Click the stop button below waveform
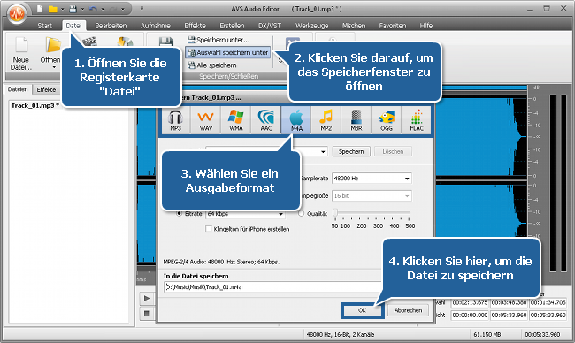This screenshot has height=343, width=575. click(147, 313)
